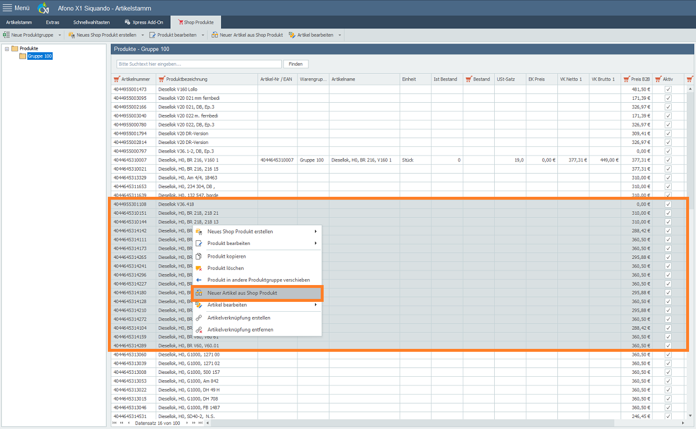Image resolution: width=696 pixels, height=429 pixels.
Task: Go to previous record navigator arrow
Action: point(128,424)
